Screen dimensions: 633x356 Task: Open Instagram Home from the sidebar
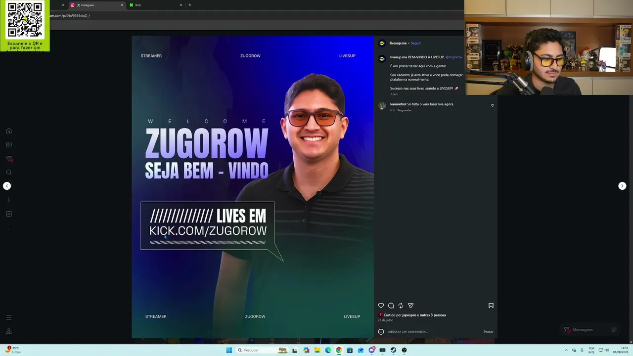[8, 131]
